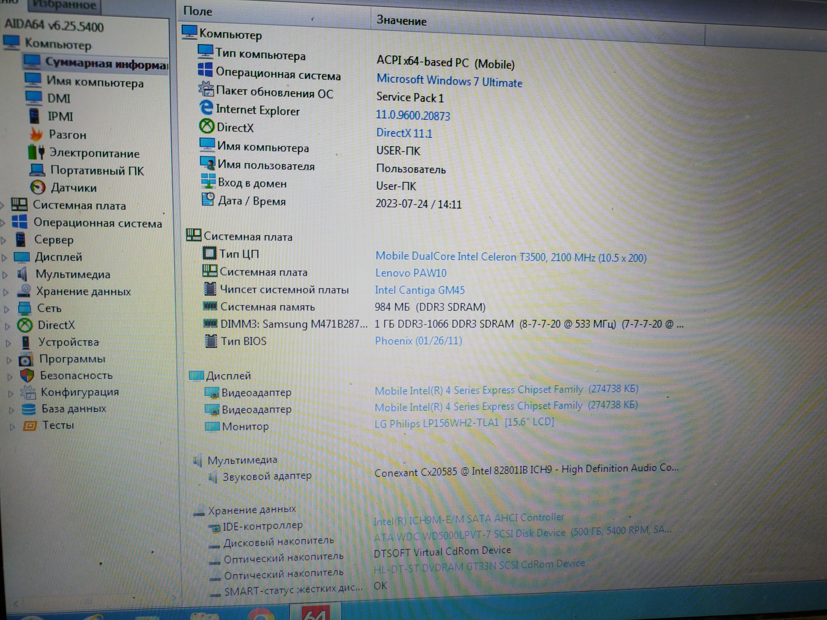
Task: Expand the Мультимедиа tree node
Action: 5,275
